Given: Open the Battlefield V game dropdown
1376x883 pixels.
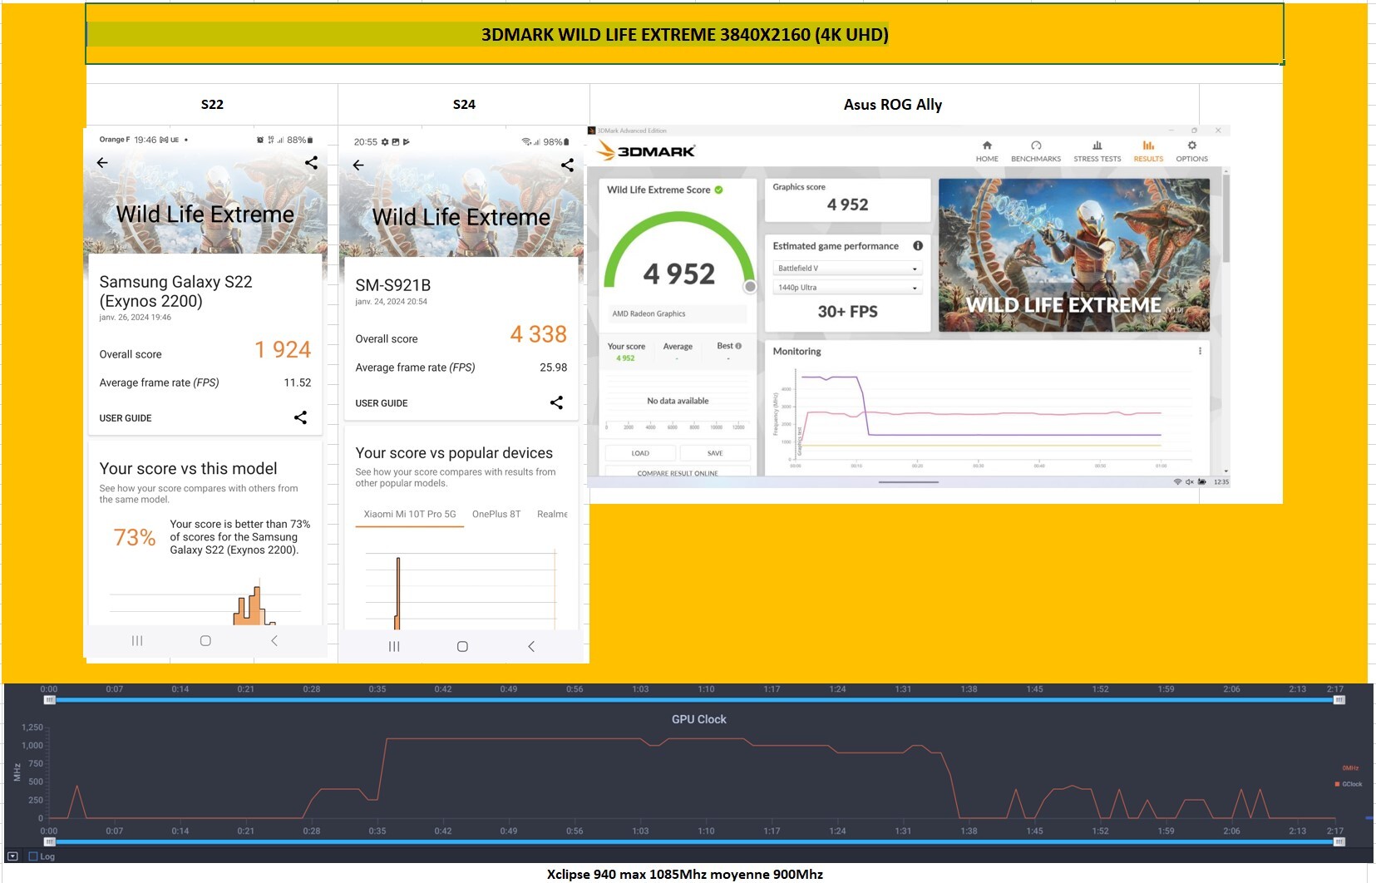Looking at the screenshot, I should pyautogui.click(x=847, y=269).
